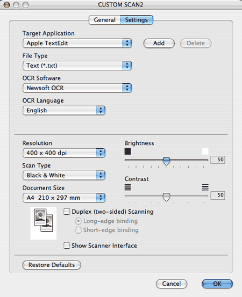Screen dimensions: 242x297
Task: Open the File Type dropdown
Action: pyautogui.click(x=77, y=66)
